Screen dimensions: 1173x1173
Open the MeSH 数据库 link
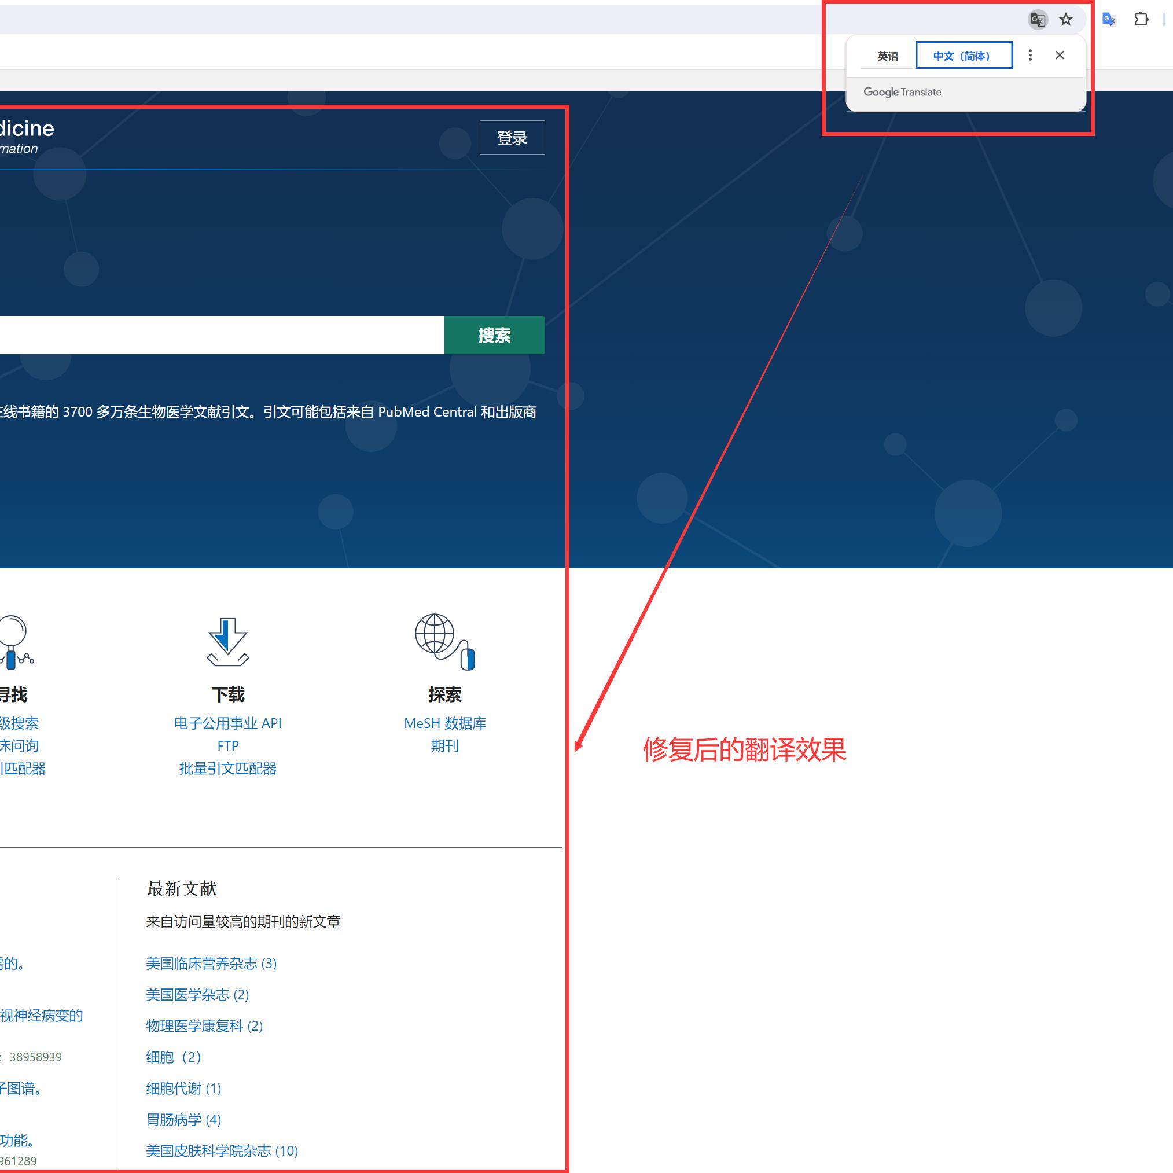tap(444, 723)
